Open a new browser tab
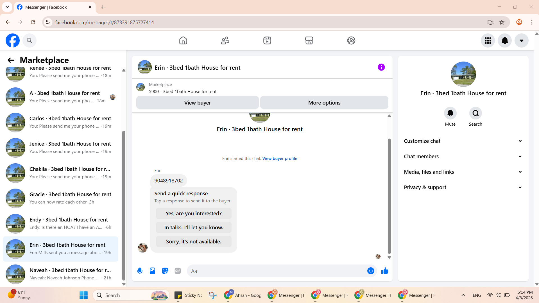539x303 pixels. tap(103, 7)
